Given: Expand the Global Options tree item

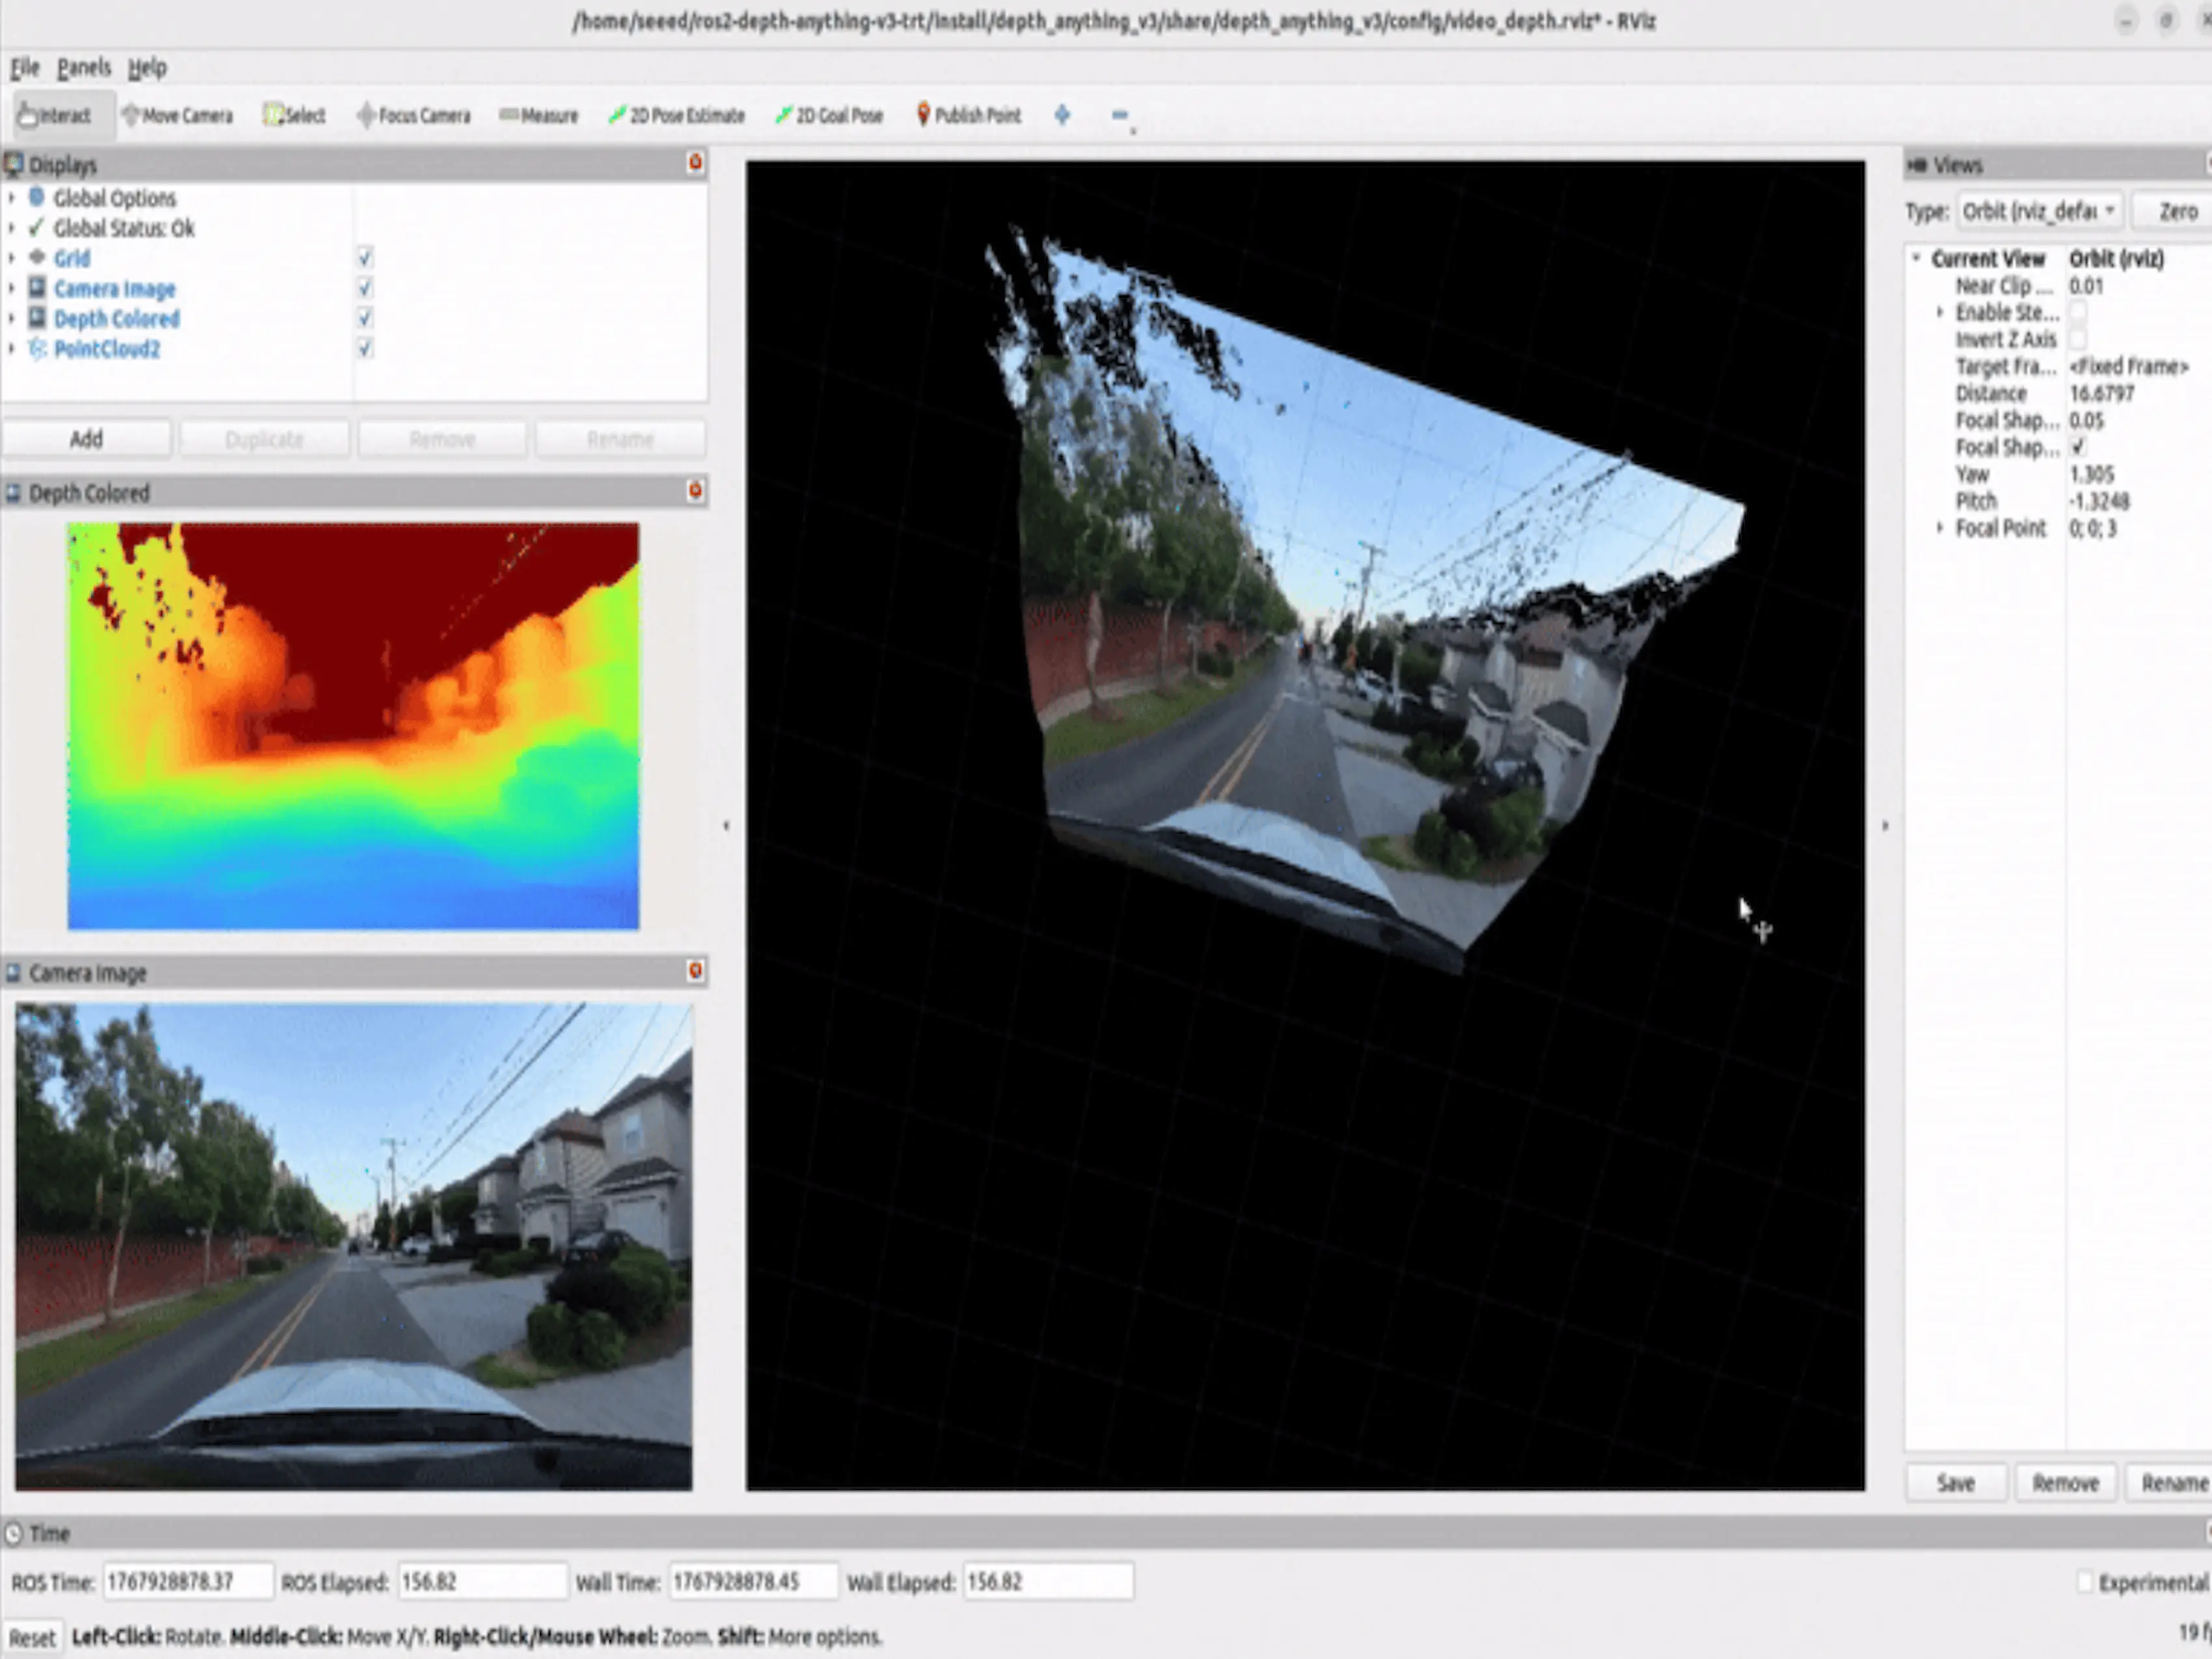Looking at the screenshot, I should point(12,198).
